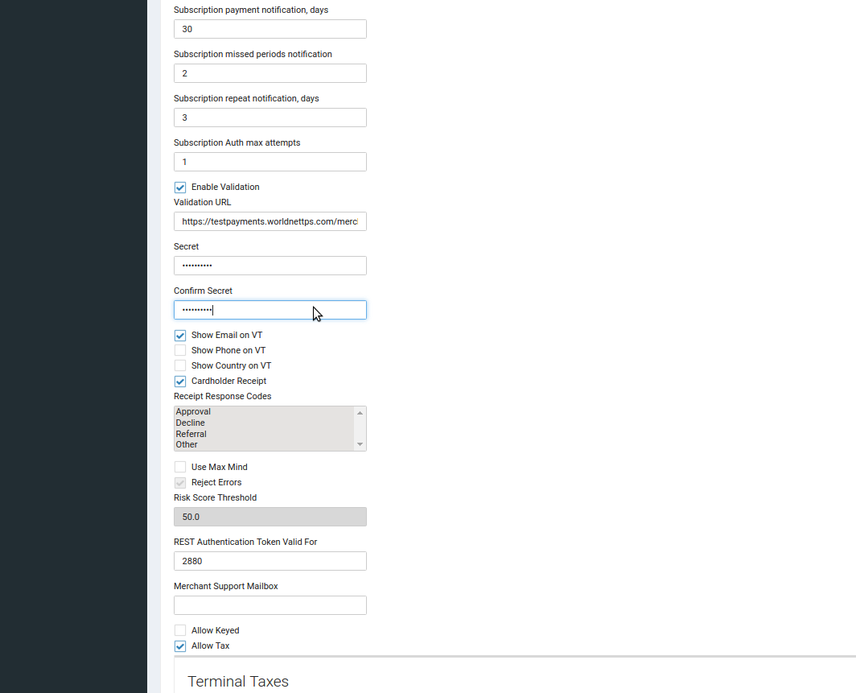Uncheck Show Email on VT

180,336
